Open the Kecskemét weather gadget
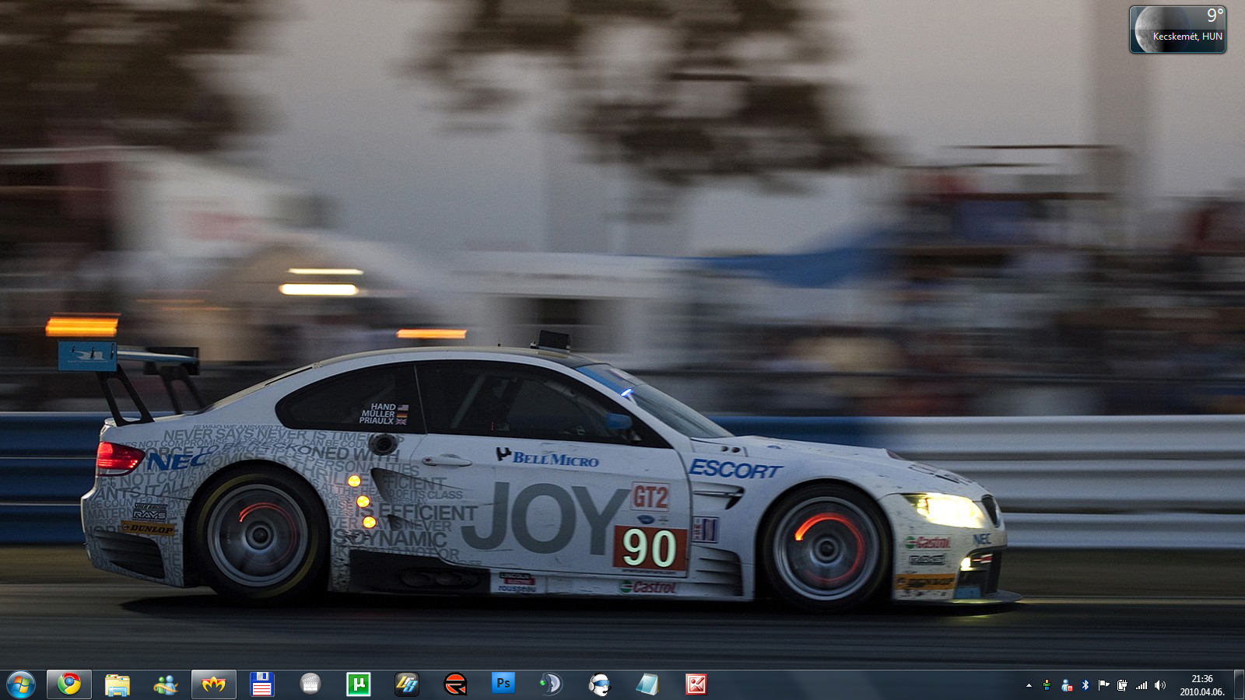The height and width of the screenshot is (700, 1245). [1177, 30]
